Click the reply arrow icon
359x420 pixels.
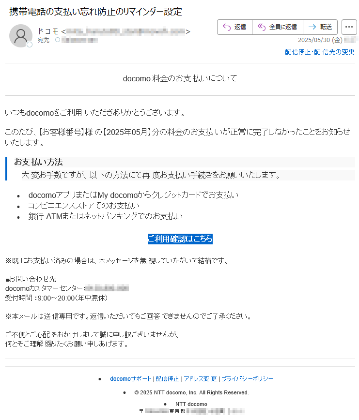coord(227,27)
